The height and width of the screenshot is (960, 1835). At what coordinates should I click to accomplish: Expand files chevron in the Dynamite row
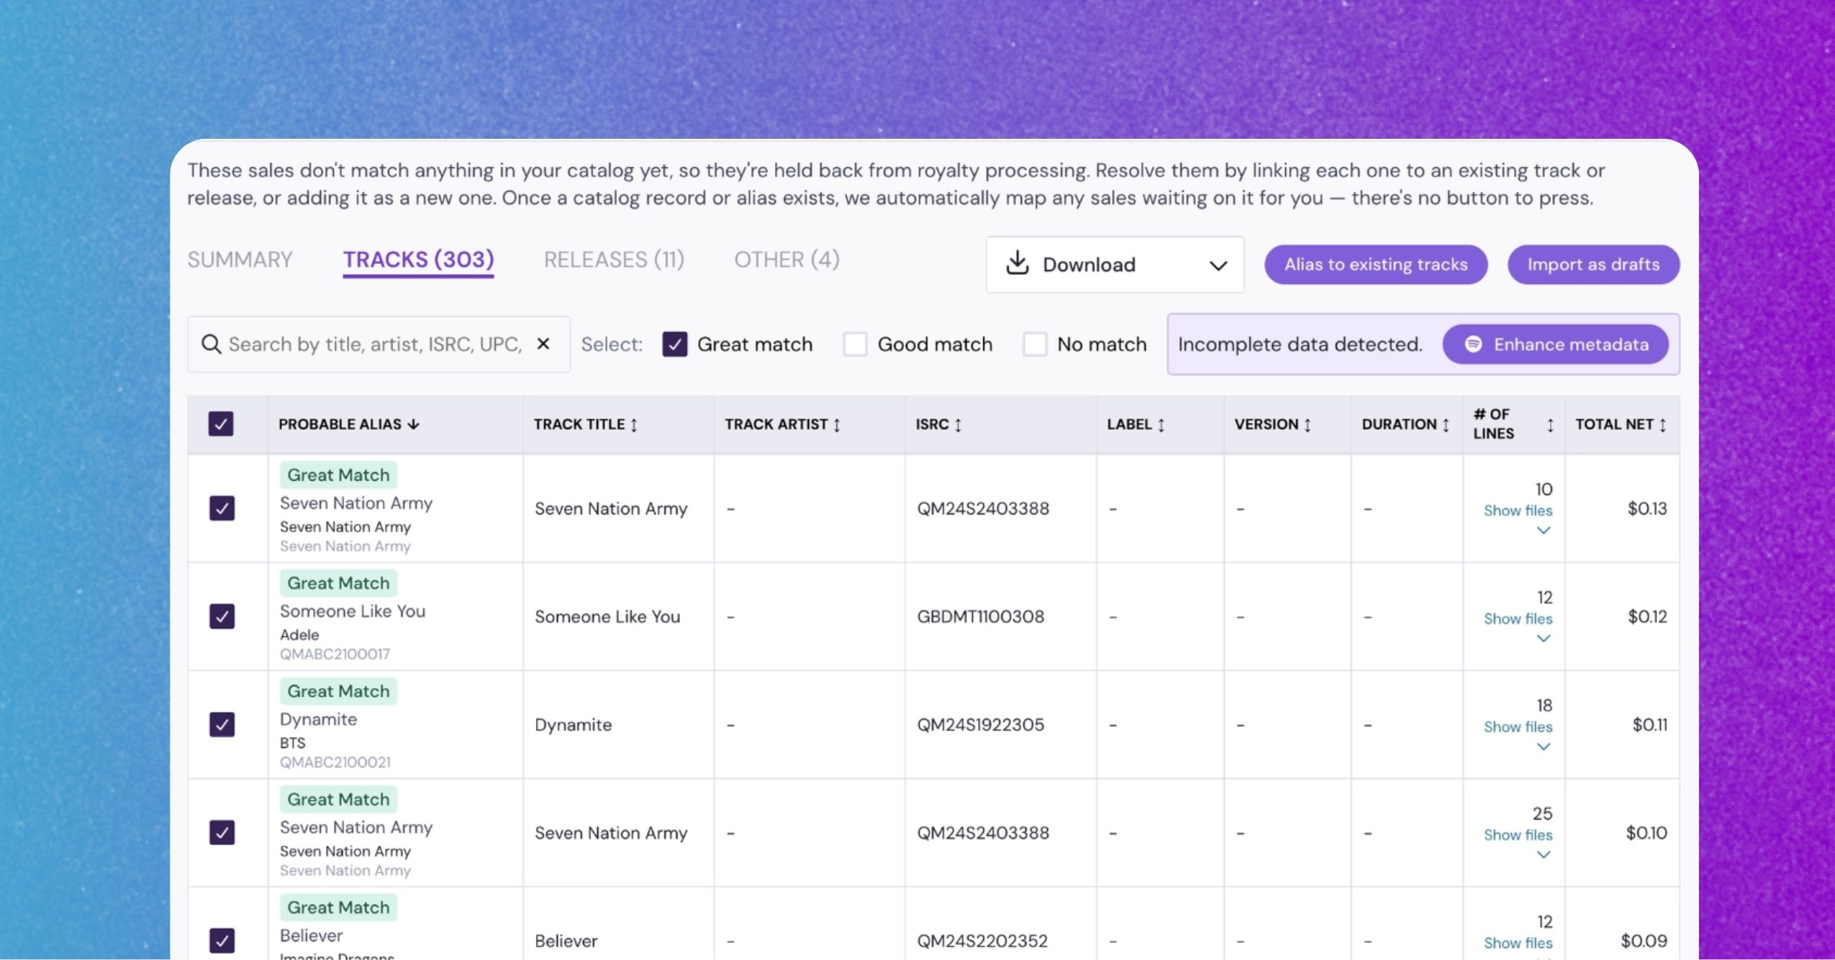(x=1543, y=746)
